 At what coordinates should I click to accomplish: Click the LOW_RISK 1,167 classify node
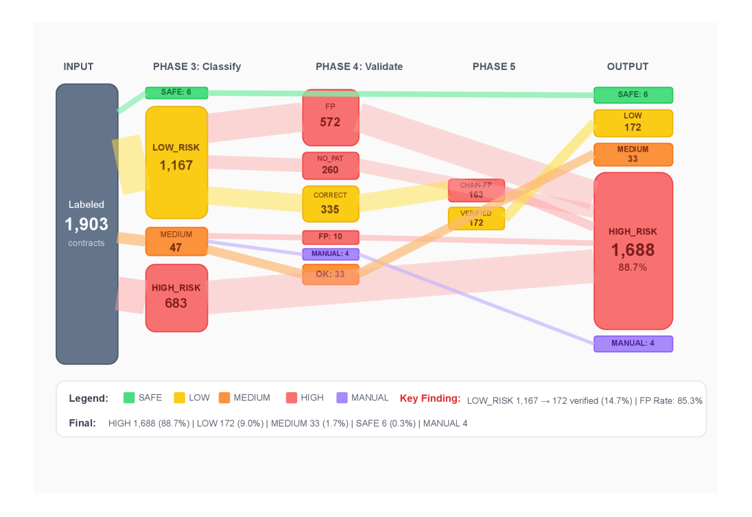point(176,163)
